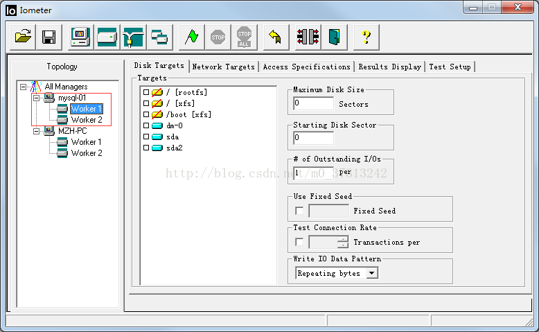Select the dm-0 target name
This screenshot has height=332, width=539.
175,125
